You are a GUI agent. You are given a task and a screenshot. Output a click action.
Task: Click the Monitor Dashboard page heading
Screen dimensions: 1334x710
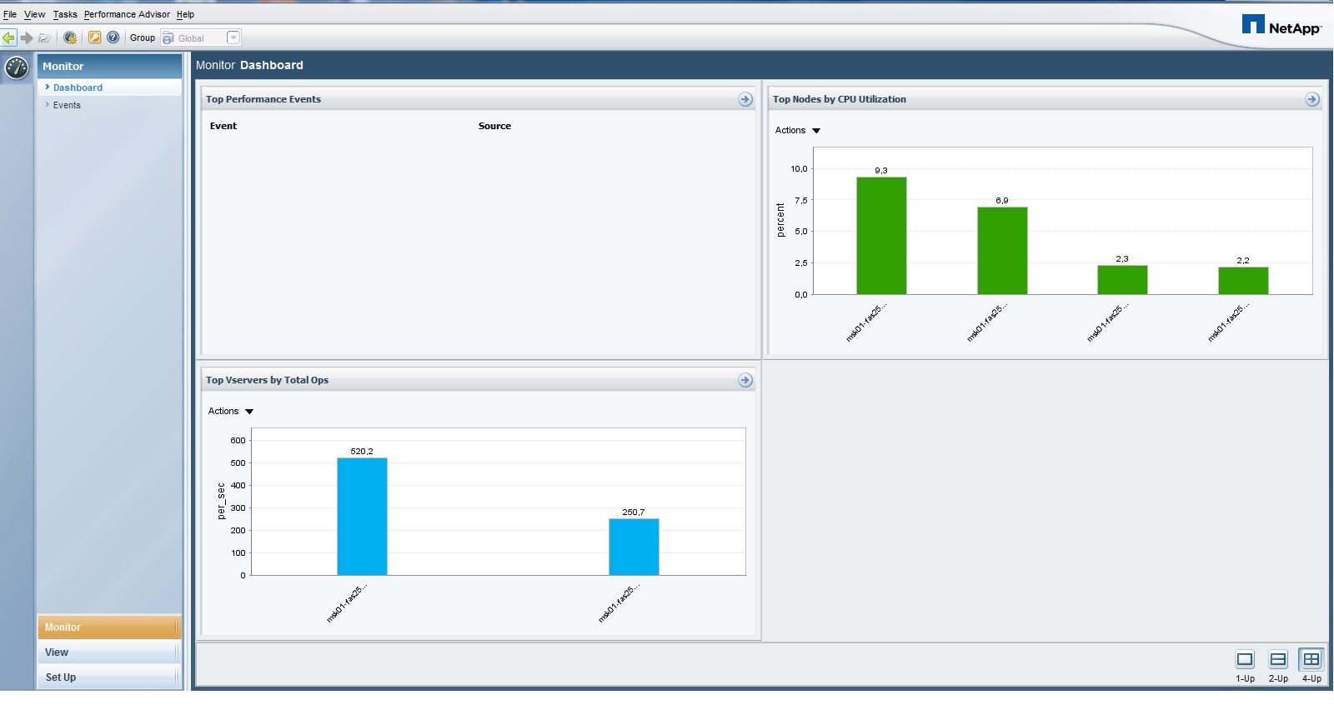[249, 65]
